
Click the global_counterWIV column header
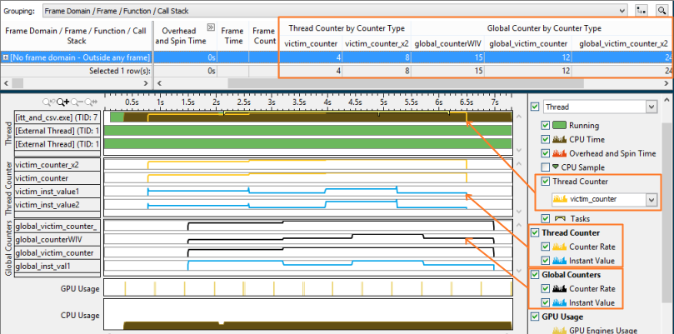pyautogui.click(x=447, y=43)
